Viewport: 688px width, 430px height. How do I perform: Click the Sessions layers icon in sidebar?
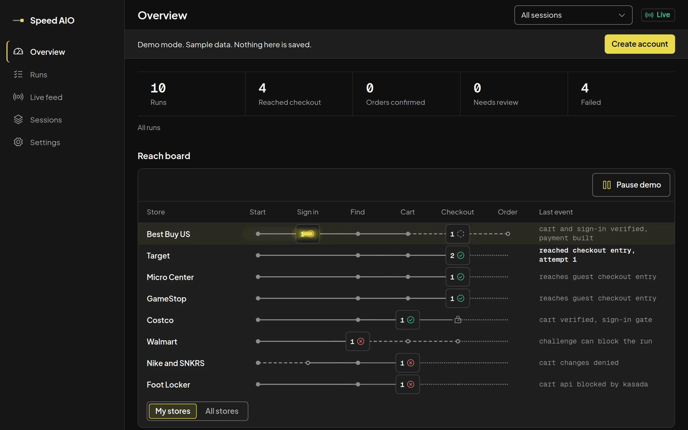pyautogui.click(x=18, y=119)
